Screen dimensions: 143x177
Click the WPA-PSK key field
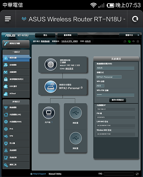point(115,95)
